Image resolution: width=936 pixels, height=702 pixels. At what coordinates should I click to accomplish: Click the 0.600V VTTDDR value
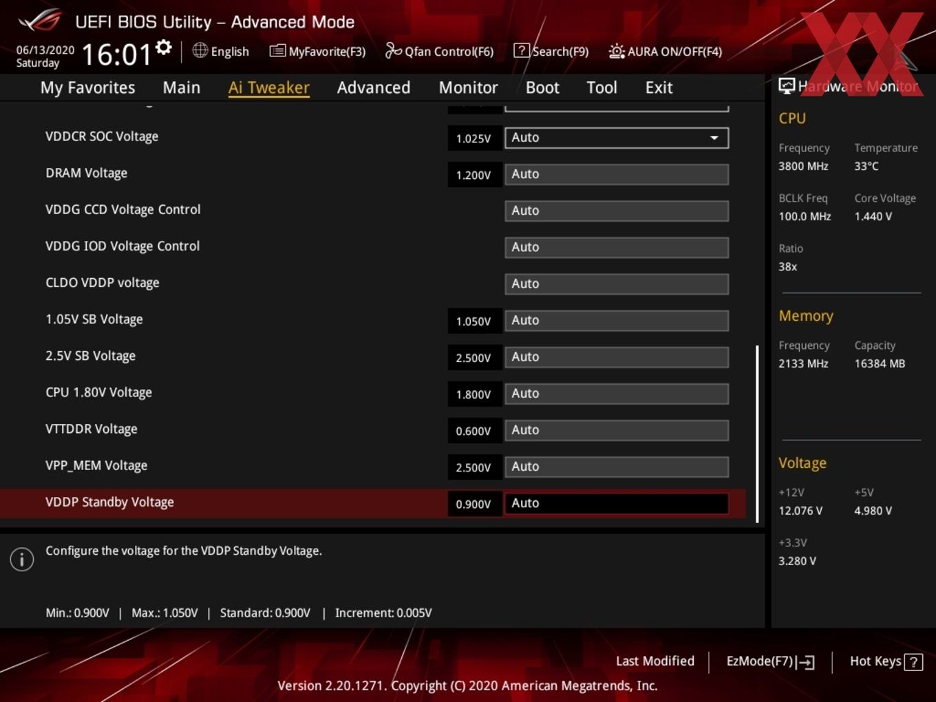click(x=474, y=431)
